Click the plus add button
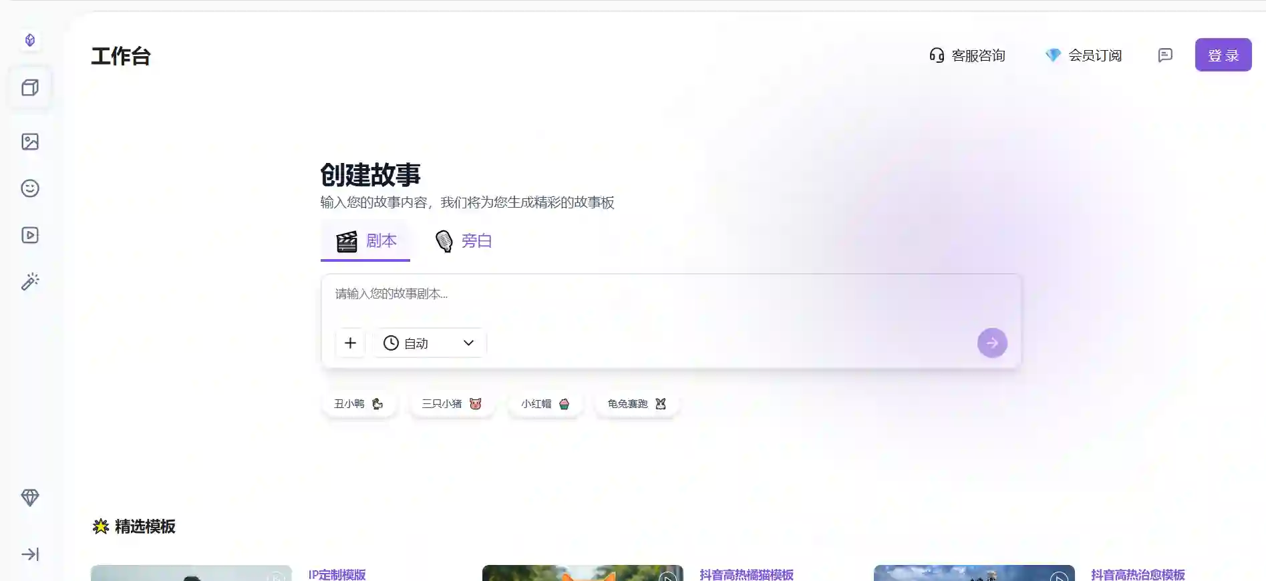Screen dimensions: 1266x581 click(350, 343)
